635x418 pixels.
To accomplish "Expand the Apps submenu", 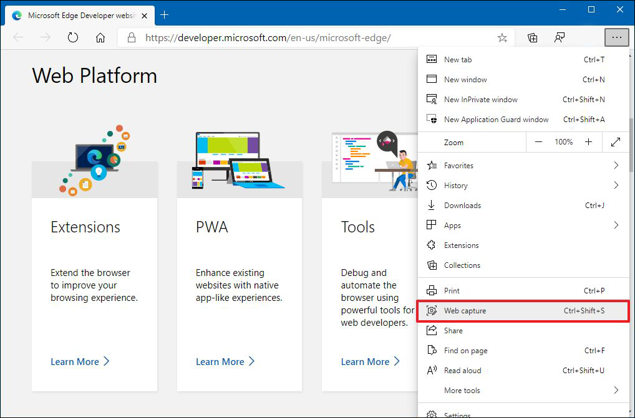I will [x=523, y=225].
